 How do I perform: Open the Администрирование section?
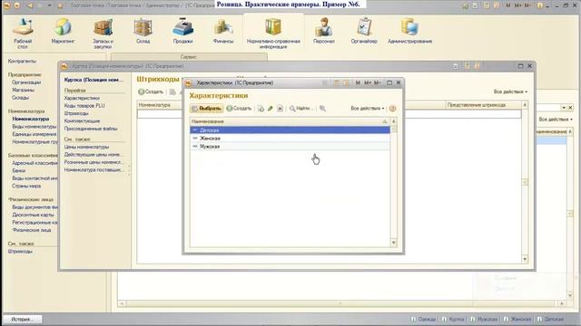(409, 31)
